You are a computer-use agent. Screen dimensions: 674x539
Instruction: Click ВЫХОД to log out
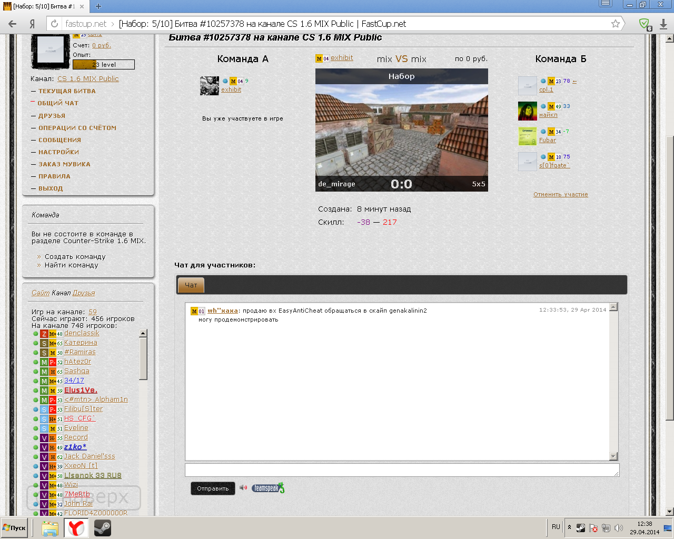pyautogui.click(x=51, y=188)
